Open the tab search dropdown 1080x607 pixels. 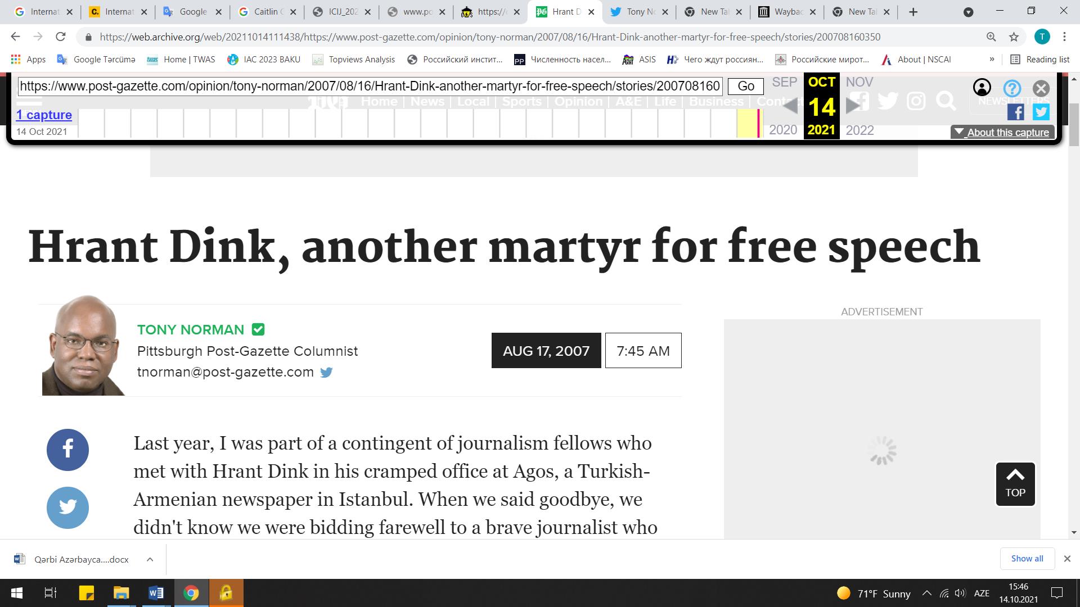[x=969, y=12]
